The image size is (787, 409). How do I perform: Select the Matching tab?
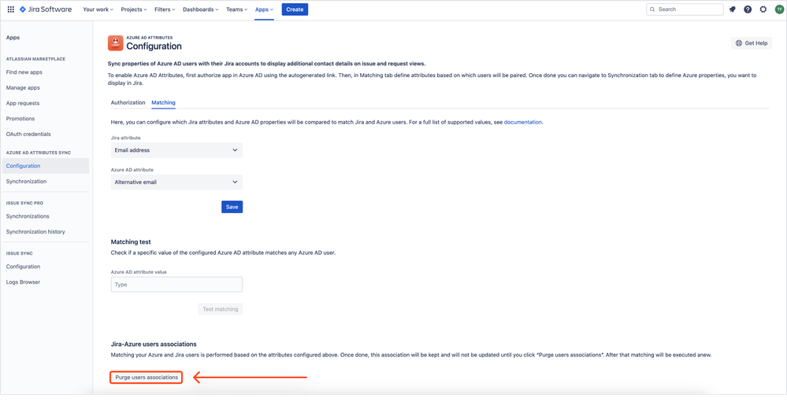(164, 103)
